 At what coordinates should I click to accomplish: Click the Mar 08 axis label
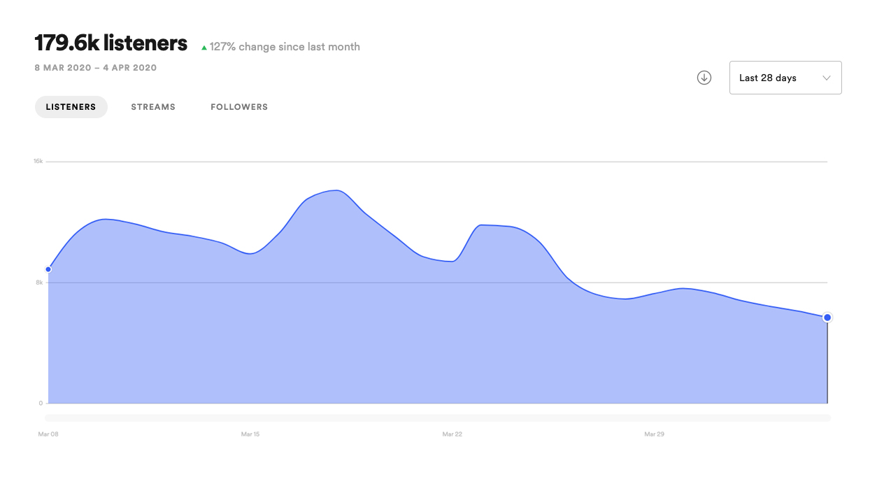tap(48, 434)
